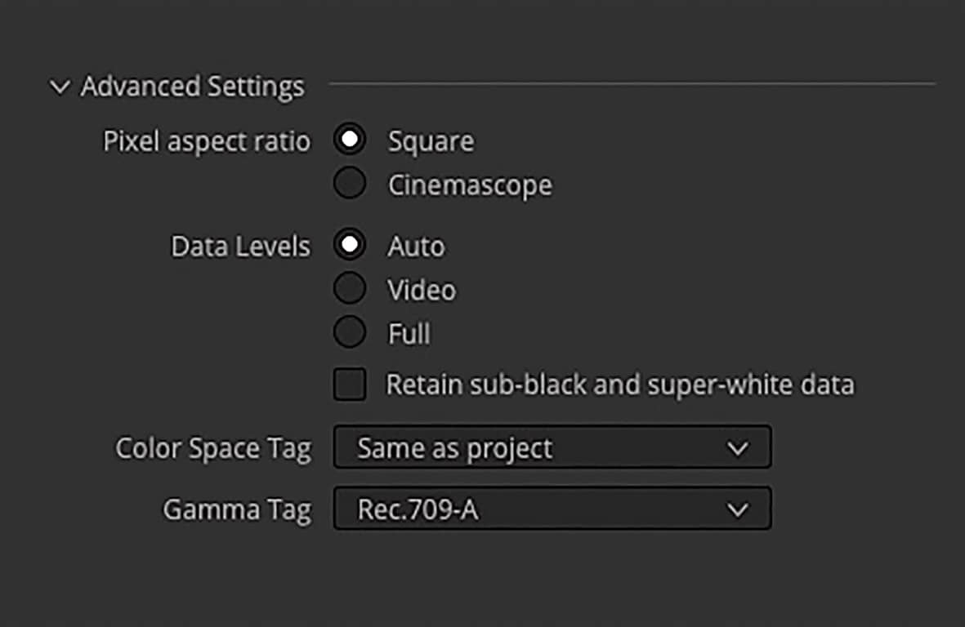Viewport: 965px width, 627px height.
Task: Click the Same as project field
Action: tap(454, 447)
